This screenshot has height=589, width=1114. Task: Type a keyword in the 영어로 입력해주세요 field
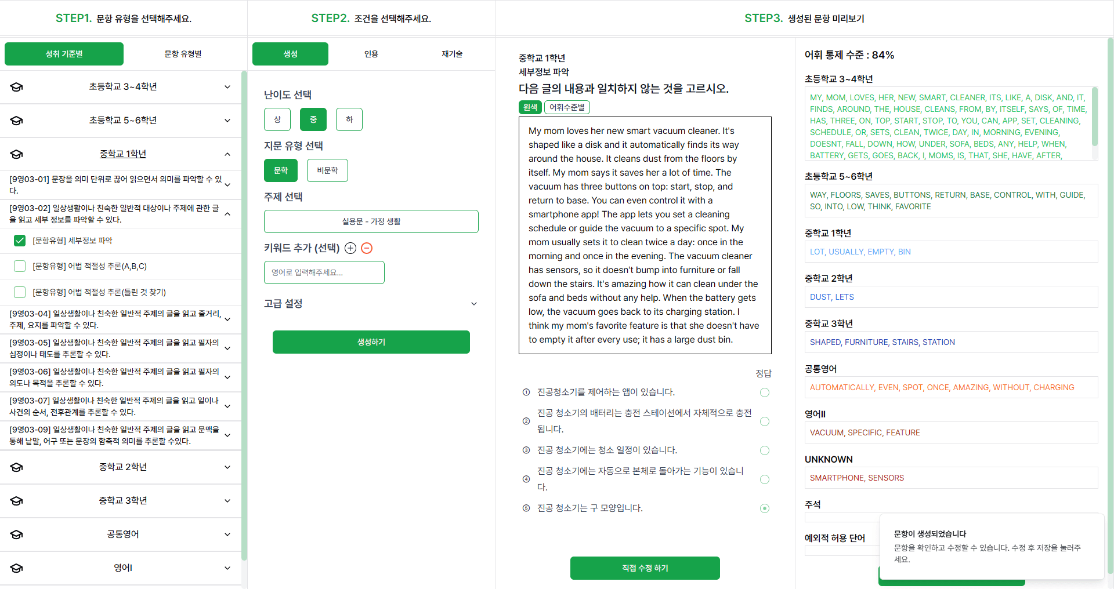[x=324, y=272]
